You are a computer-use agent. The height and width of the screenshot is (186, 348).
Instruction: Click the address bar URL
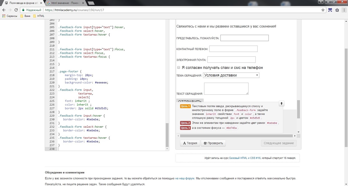pos(74,10)
